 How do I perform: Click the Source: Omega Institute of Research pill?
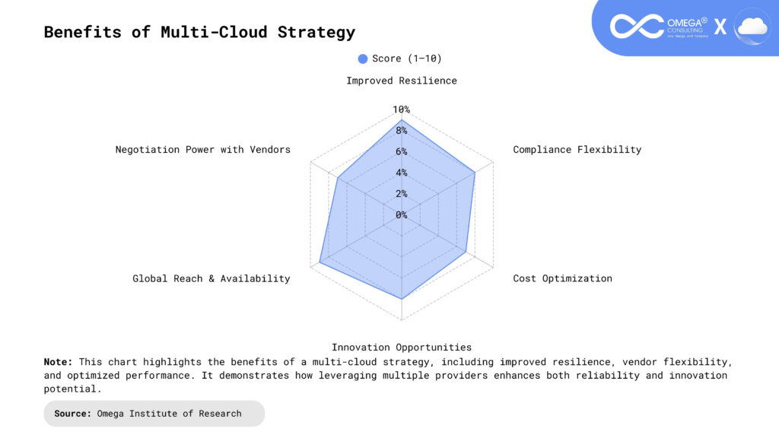[x=154, y=414]
